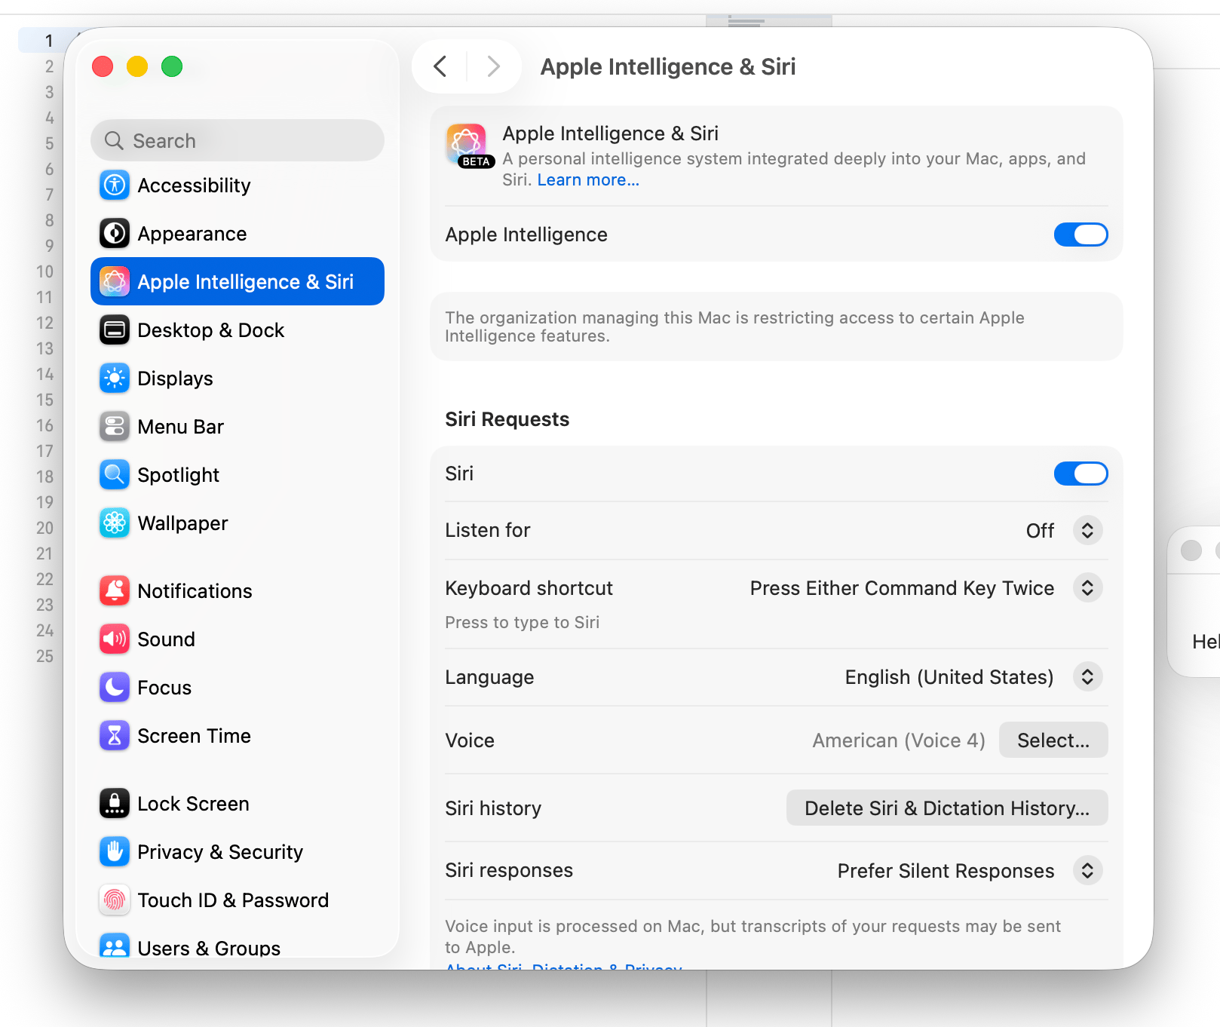Click the Displays sun icon

click(115, 379)
